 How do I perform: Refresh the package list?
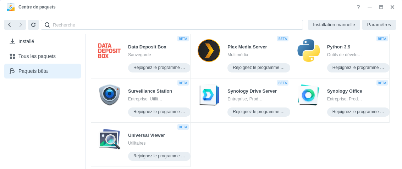click(33, 25)
